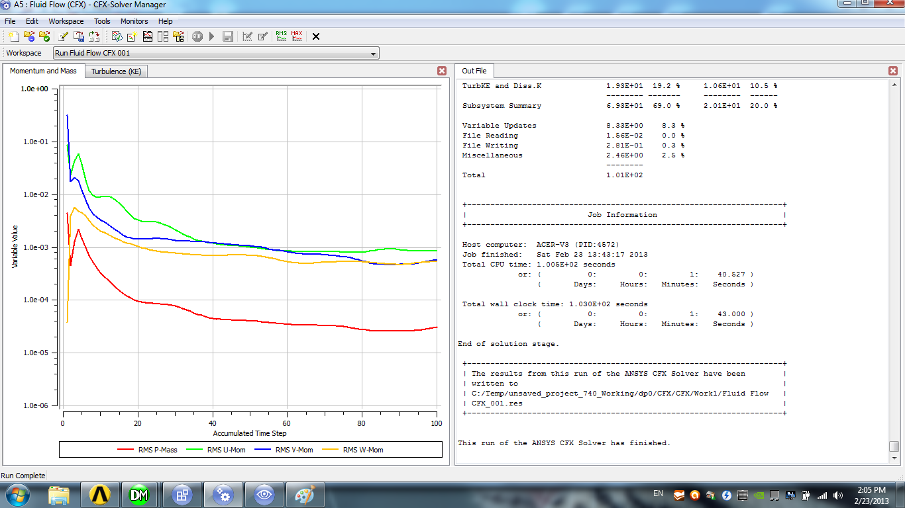Click the yellow ANSYS taskbar icon
The width and height of the screenshot is (905, 508).
[x=100, y=495]
